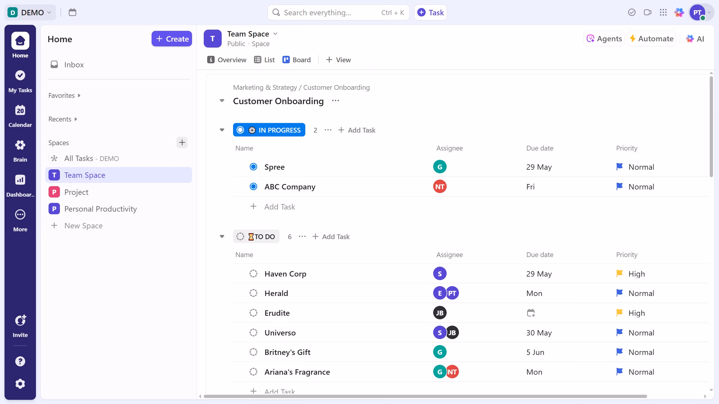
Task: Open the AI button in space header
Action: pyautogui.click(x=695, y=39)
